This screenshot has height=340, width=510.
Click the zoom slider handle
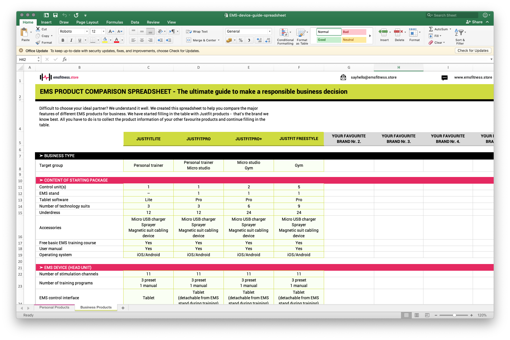[x=454, y=315]
